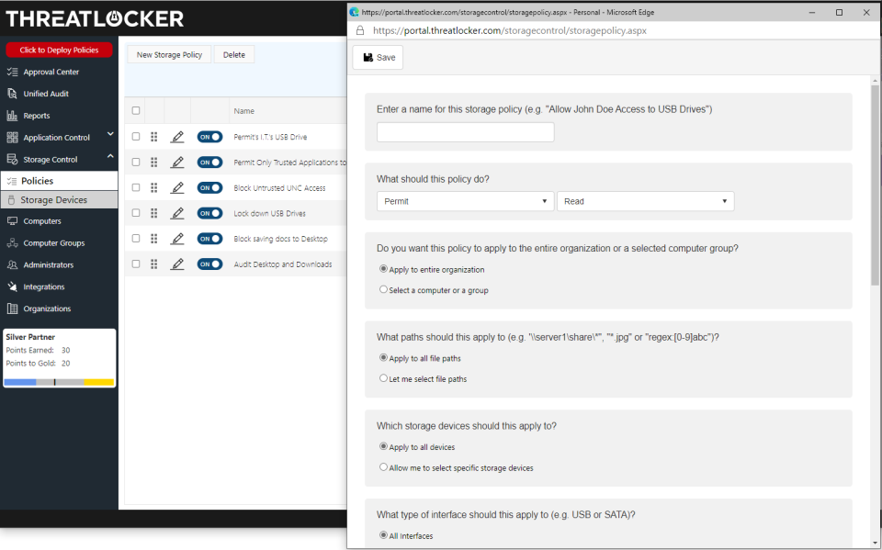Click the popup window vertical scrollbar
The height and width of the screenshot is (550, 882).
[x=875, y=185]
